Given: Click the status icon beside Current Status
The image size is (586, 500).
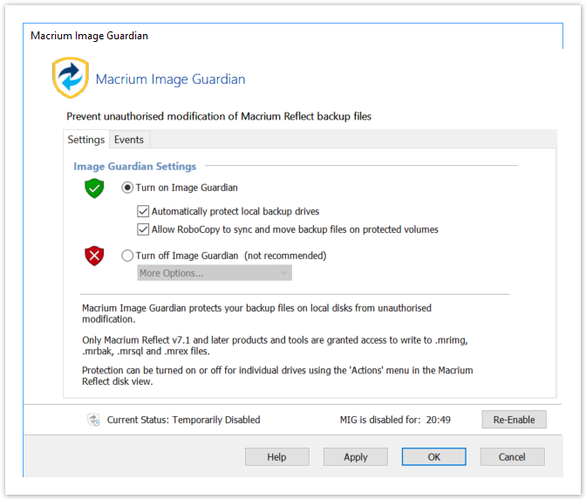Looking at the screenshot, I should click(x=93, y=420).
